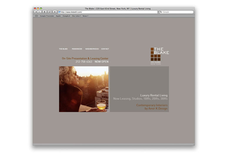Open the Google Translate bookmark

[x=47, y=16]
